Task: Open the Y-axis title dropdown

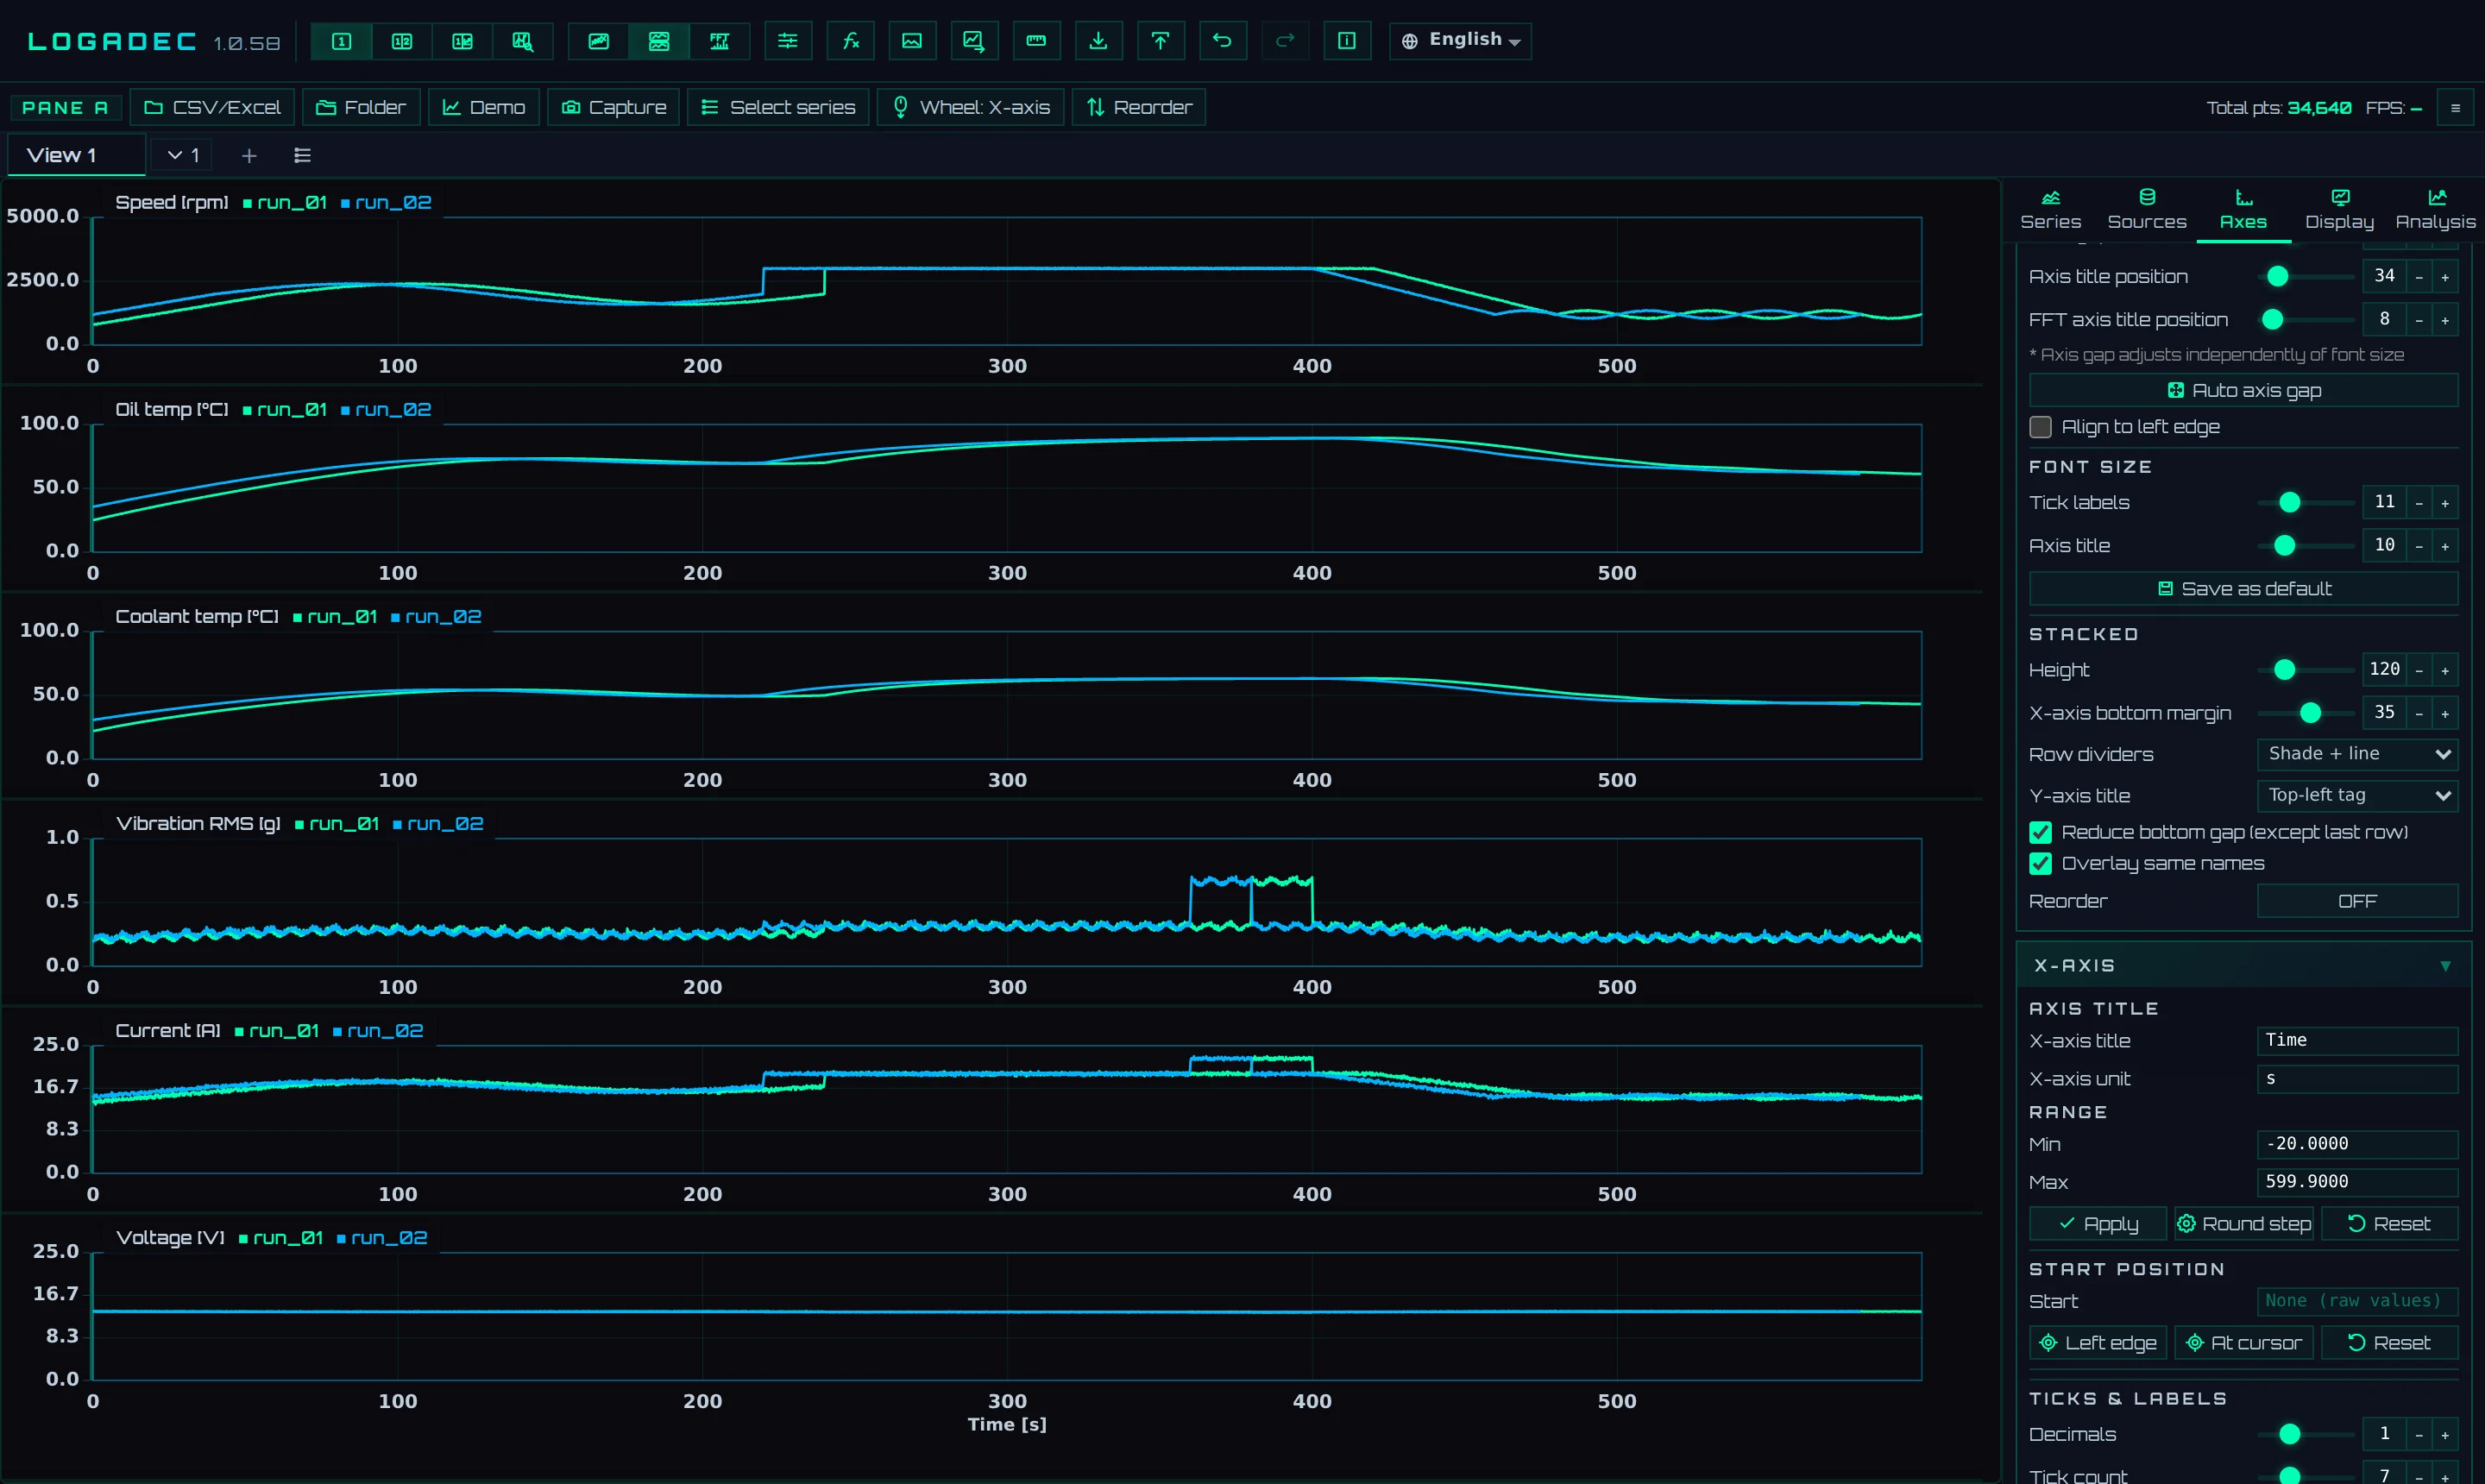Action: point(2357,796)
